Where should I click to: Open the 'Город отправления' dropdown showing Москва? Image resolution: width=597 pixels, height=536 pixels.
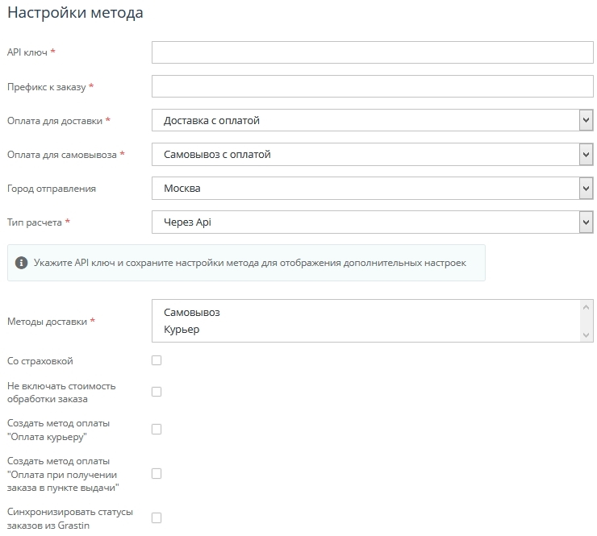click(x=372, y=189)
